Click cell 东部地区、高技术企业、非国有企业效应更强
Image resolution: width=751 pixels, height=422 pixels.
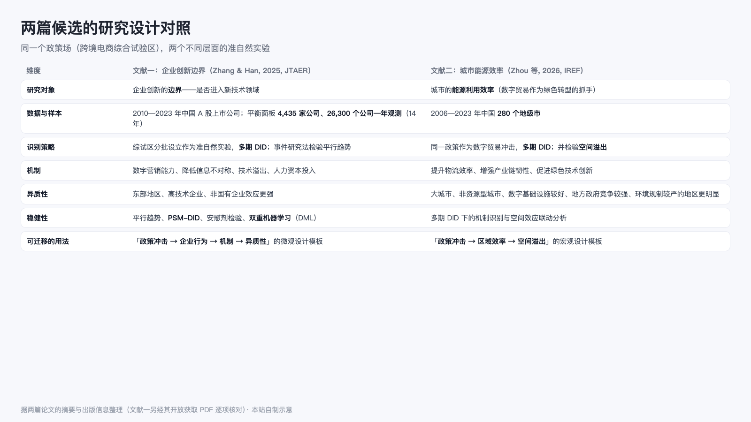pyautogui.click(x=203, y=194)
